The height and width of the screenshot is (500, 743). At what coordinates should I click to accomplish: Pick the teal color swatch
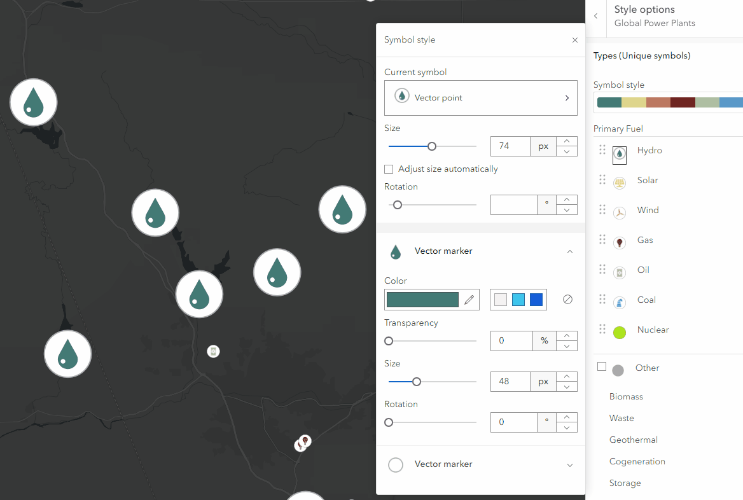pyautogui.click(x=422, y=299)
